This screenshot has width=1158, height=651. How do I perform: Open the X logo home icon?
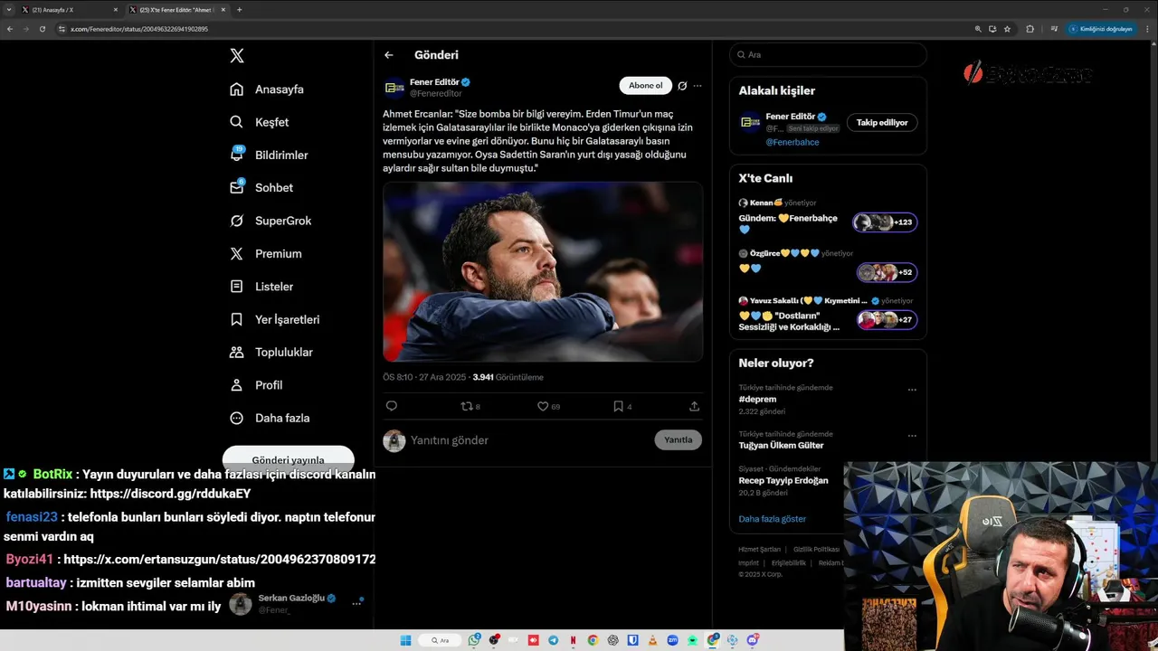tap(237, 56)
